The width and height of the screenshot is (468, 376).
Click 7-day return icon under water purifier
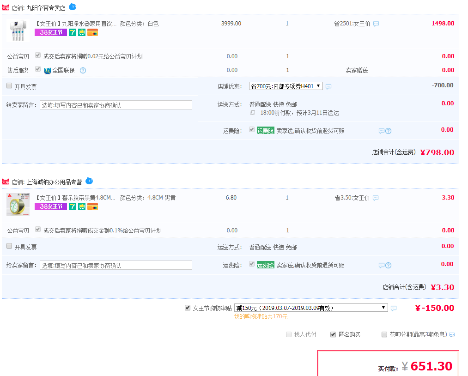(x=73, y=32)
